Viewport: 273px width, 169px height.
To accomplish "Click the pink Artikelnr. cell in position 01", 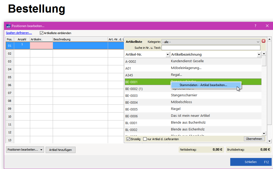I will [x=41, y=46].
